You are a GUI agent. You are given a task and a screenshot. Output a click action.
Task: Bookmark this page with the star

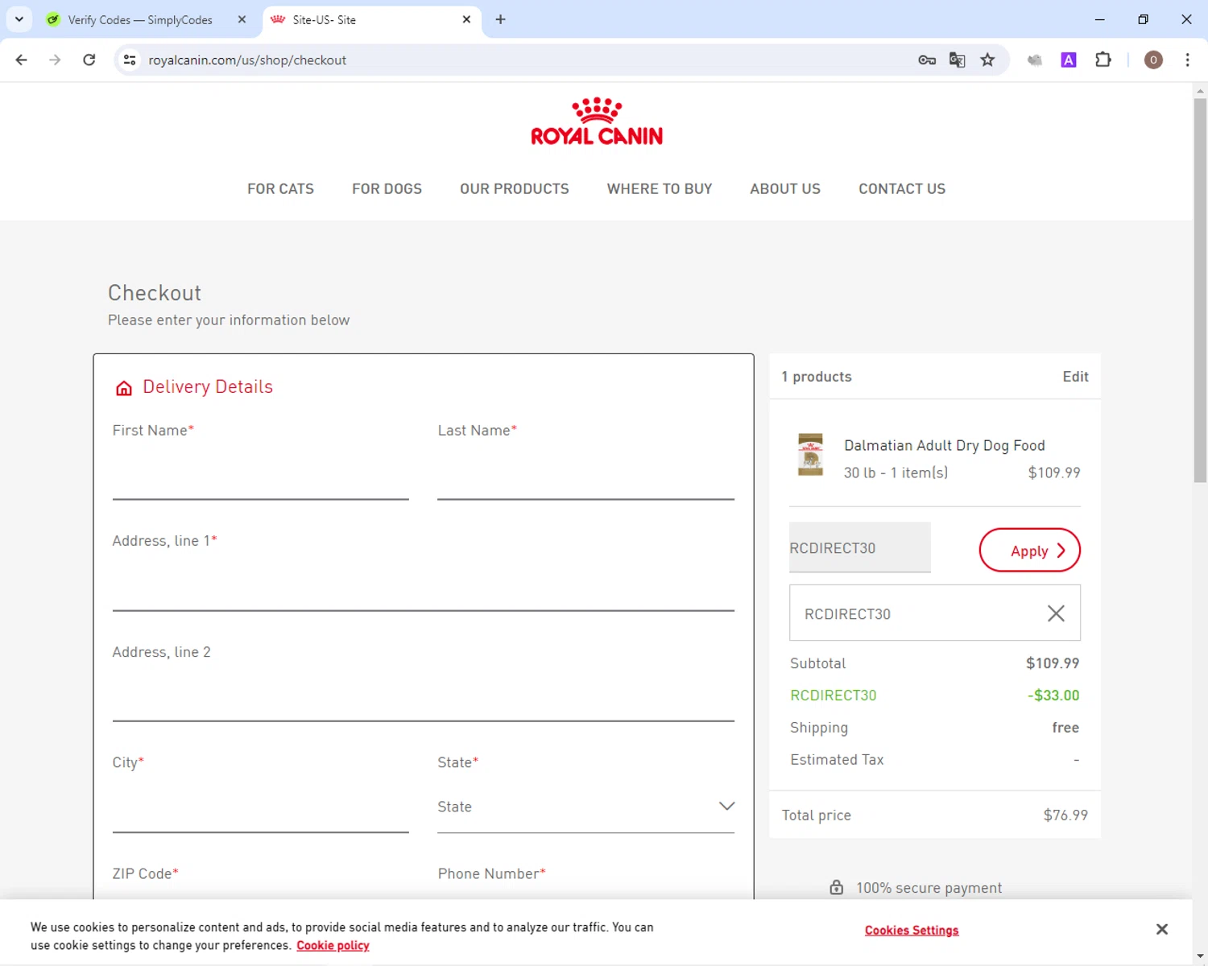point(987,60)
